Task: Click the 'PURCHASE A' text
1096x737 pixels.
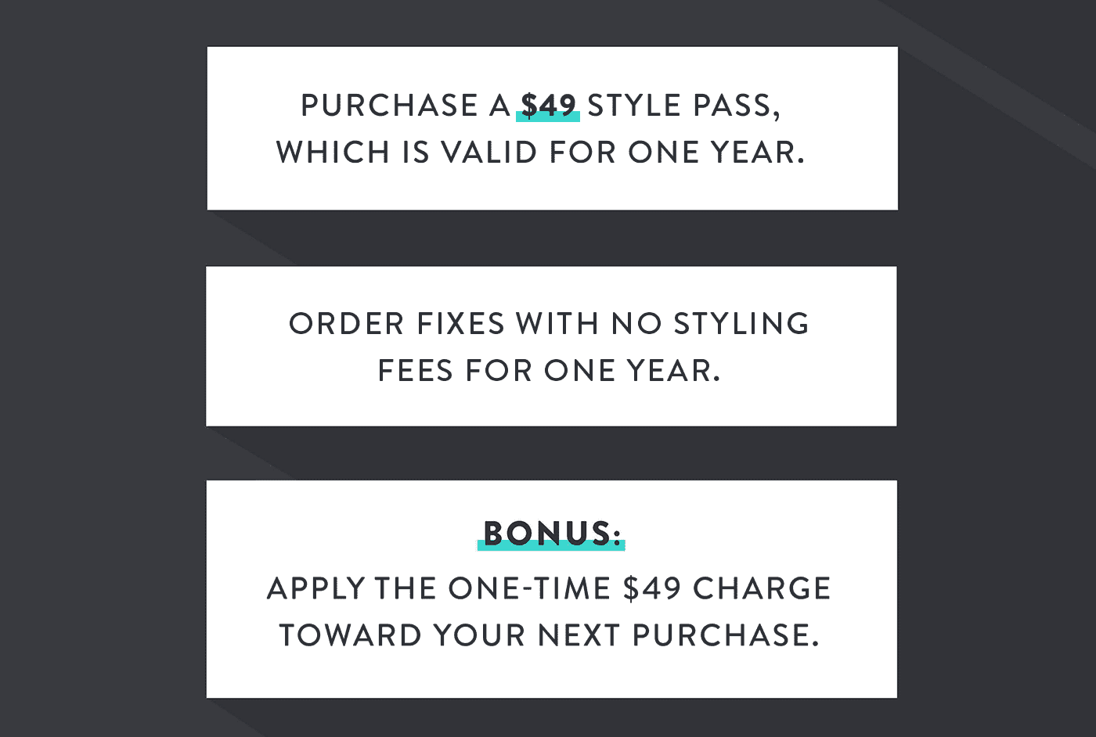Action: click(x=406, y=106)
